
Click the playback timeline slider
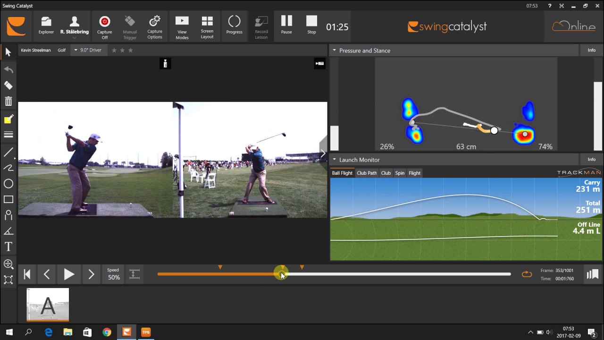click(334, 274)
